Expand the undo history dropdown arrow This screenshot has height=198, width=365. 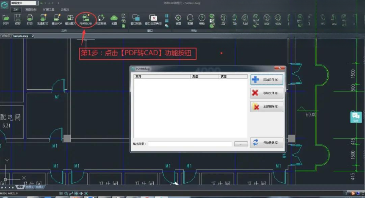[x=45, y=3]
